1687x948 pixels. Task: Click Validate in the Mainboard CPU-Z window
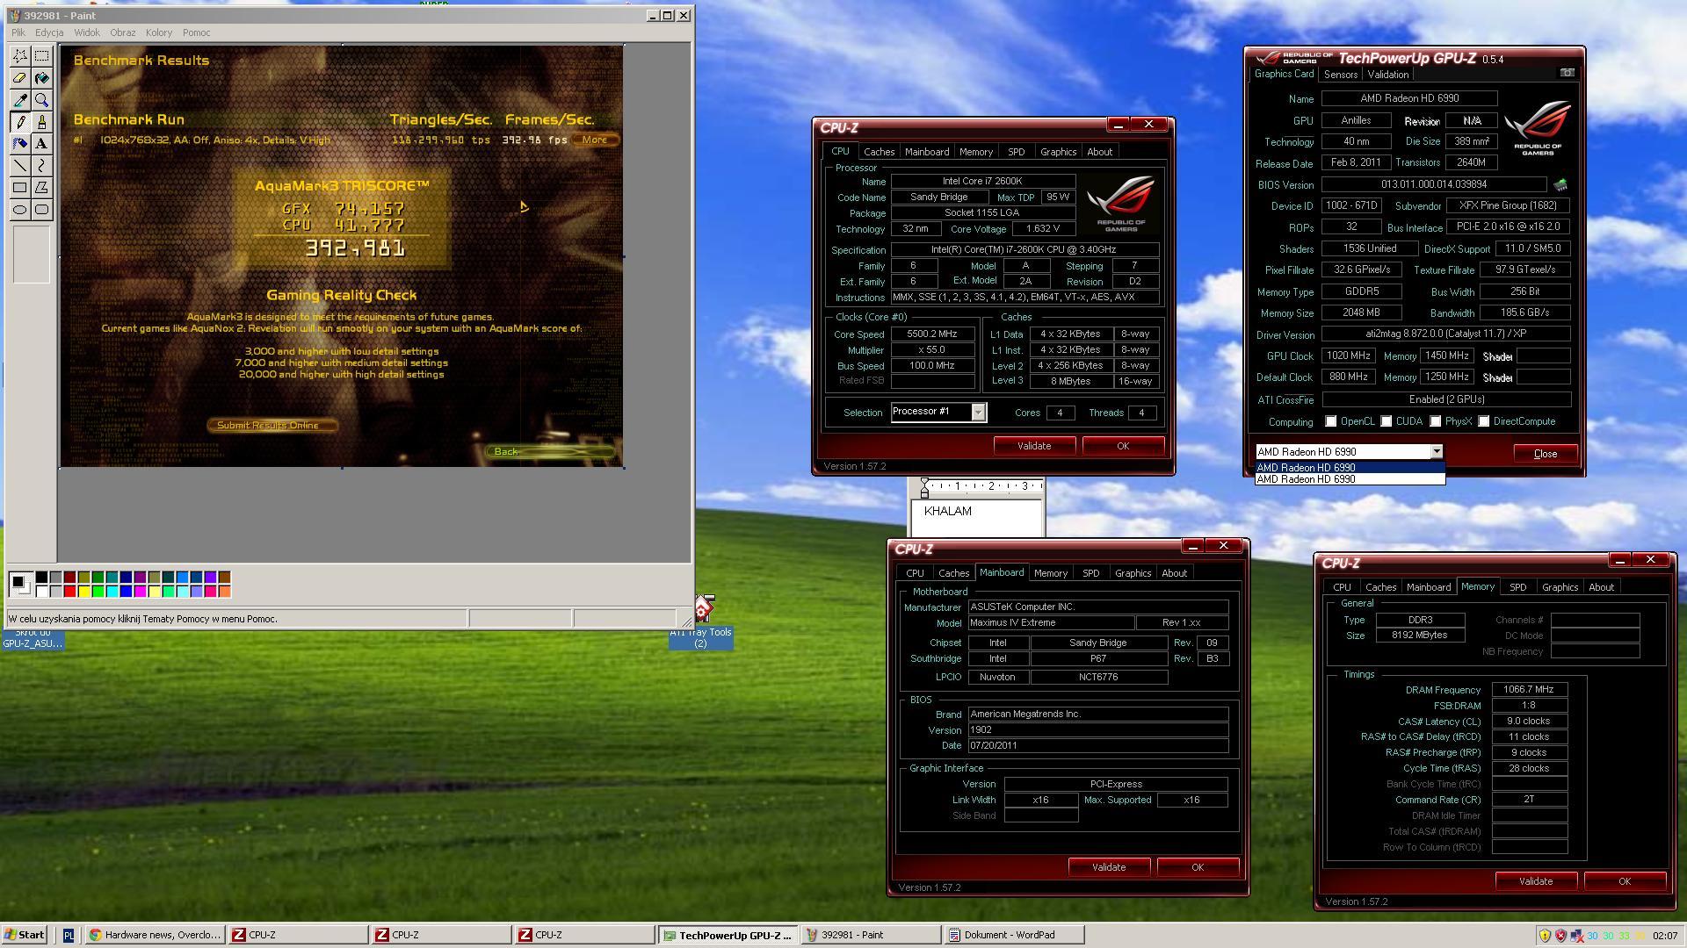click(1109, 867)
